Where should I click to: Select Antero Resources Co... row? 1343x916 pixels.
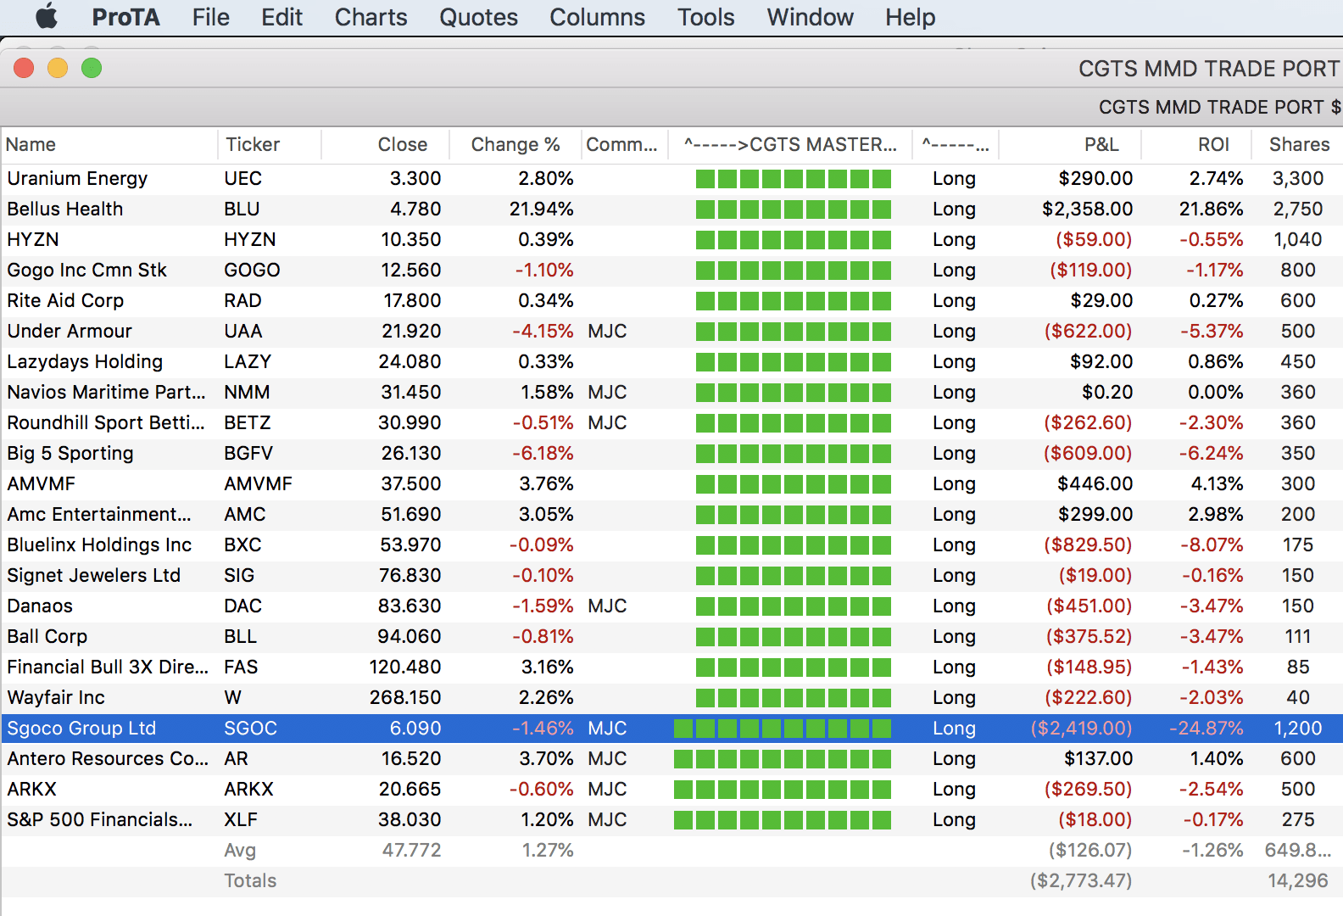click(x=671, y=758)
